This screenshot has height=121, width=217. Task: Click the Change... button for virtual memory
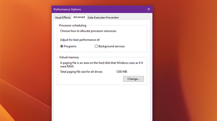(133, 79)
